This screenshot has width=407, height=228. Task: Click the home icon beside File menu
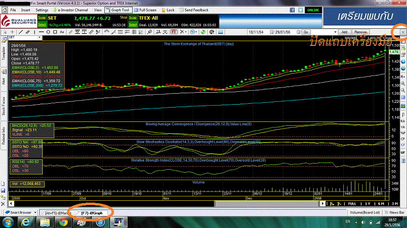point(5,10)
